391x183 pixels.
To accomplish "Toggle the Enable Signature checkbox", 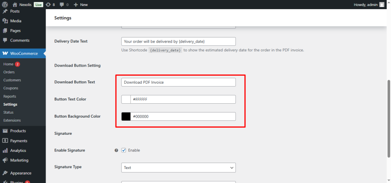I will [124, 150].
